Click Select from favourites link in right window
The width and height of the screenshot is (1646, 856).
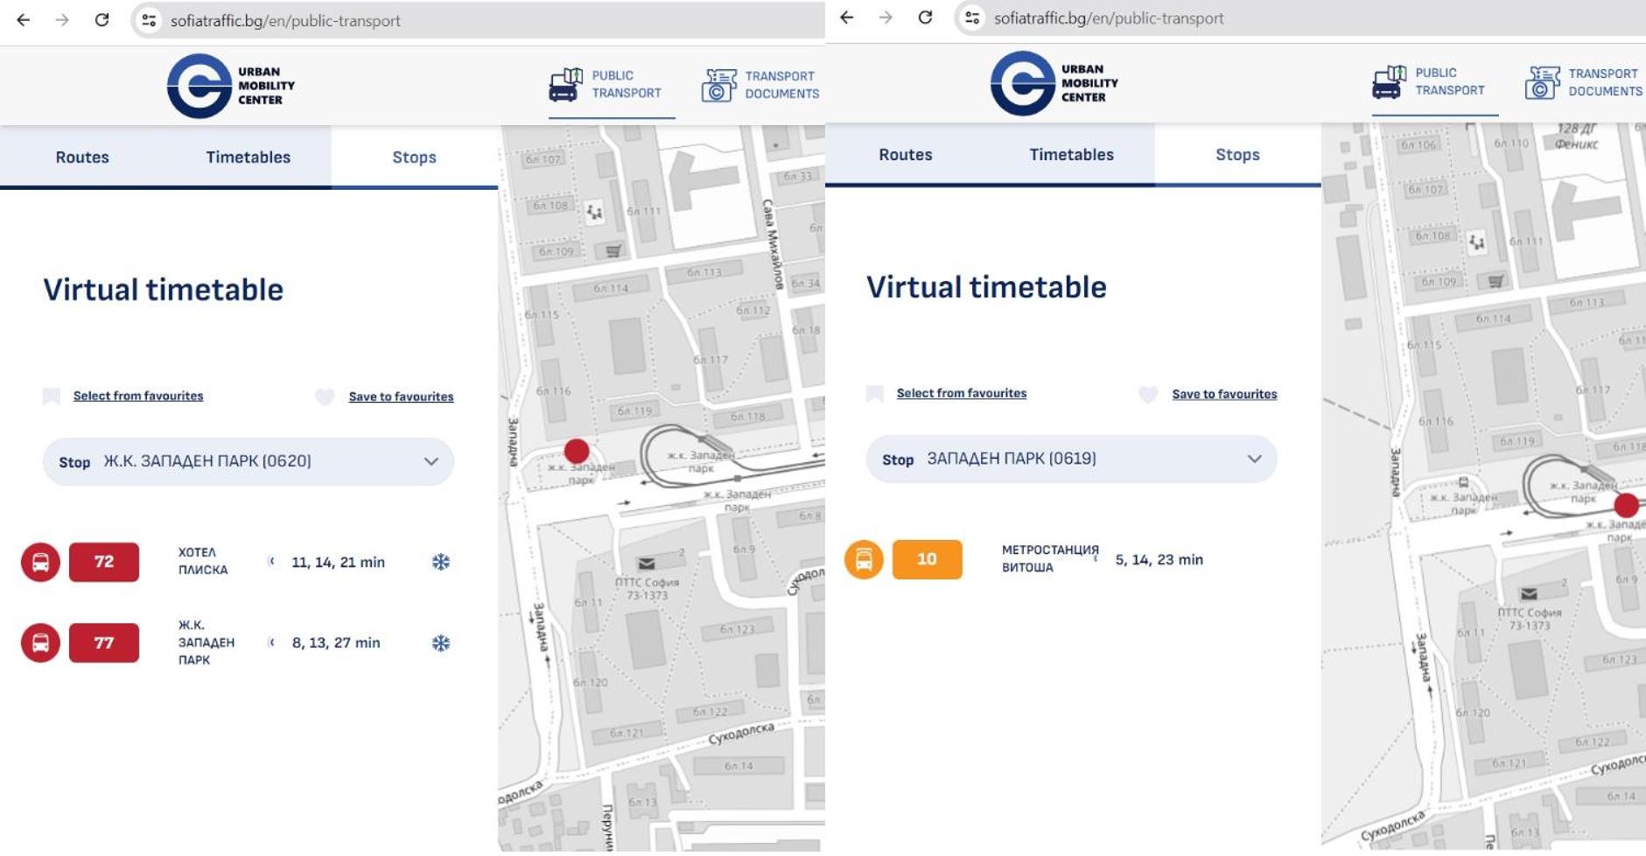click(962, 393)
